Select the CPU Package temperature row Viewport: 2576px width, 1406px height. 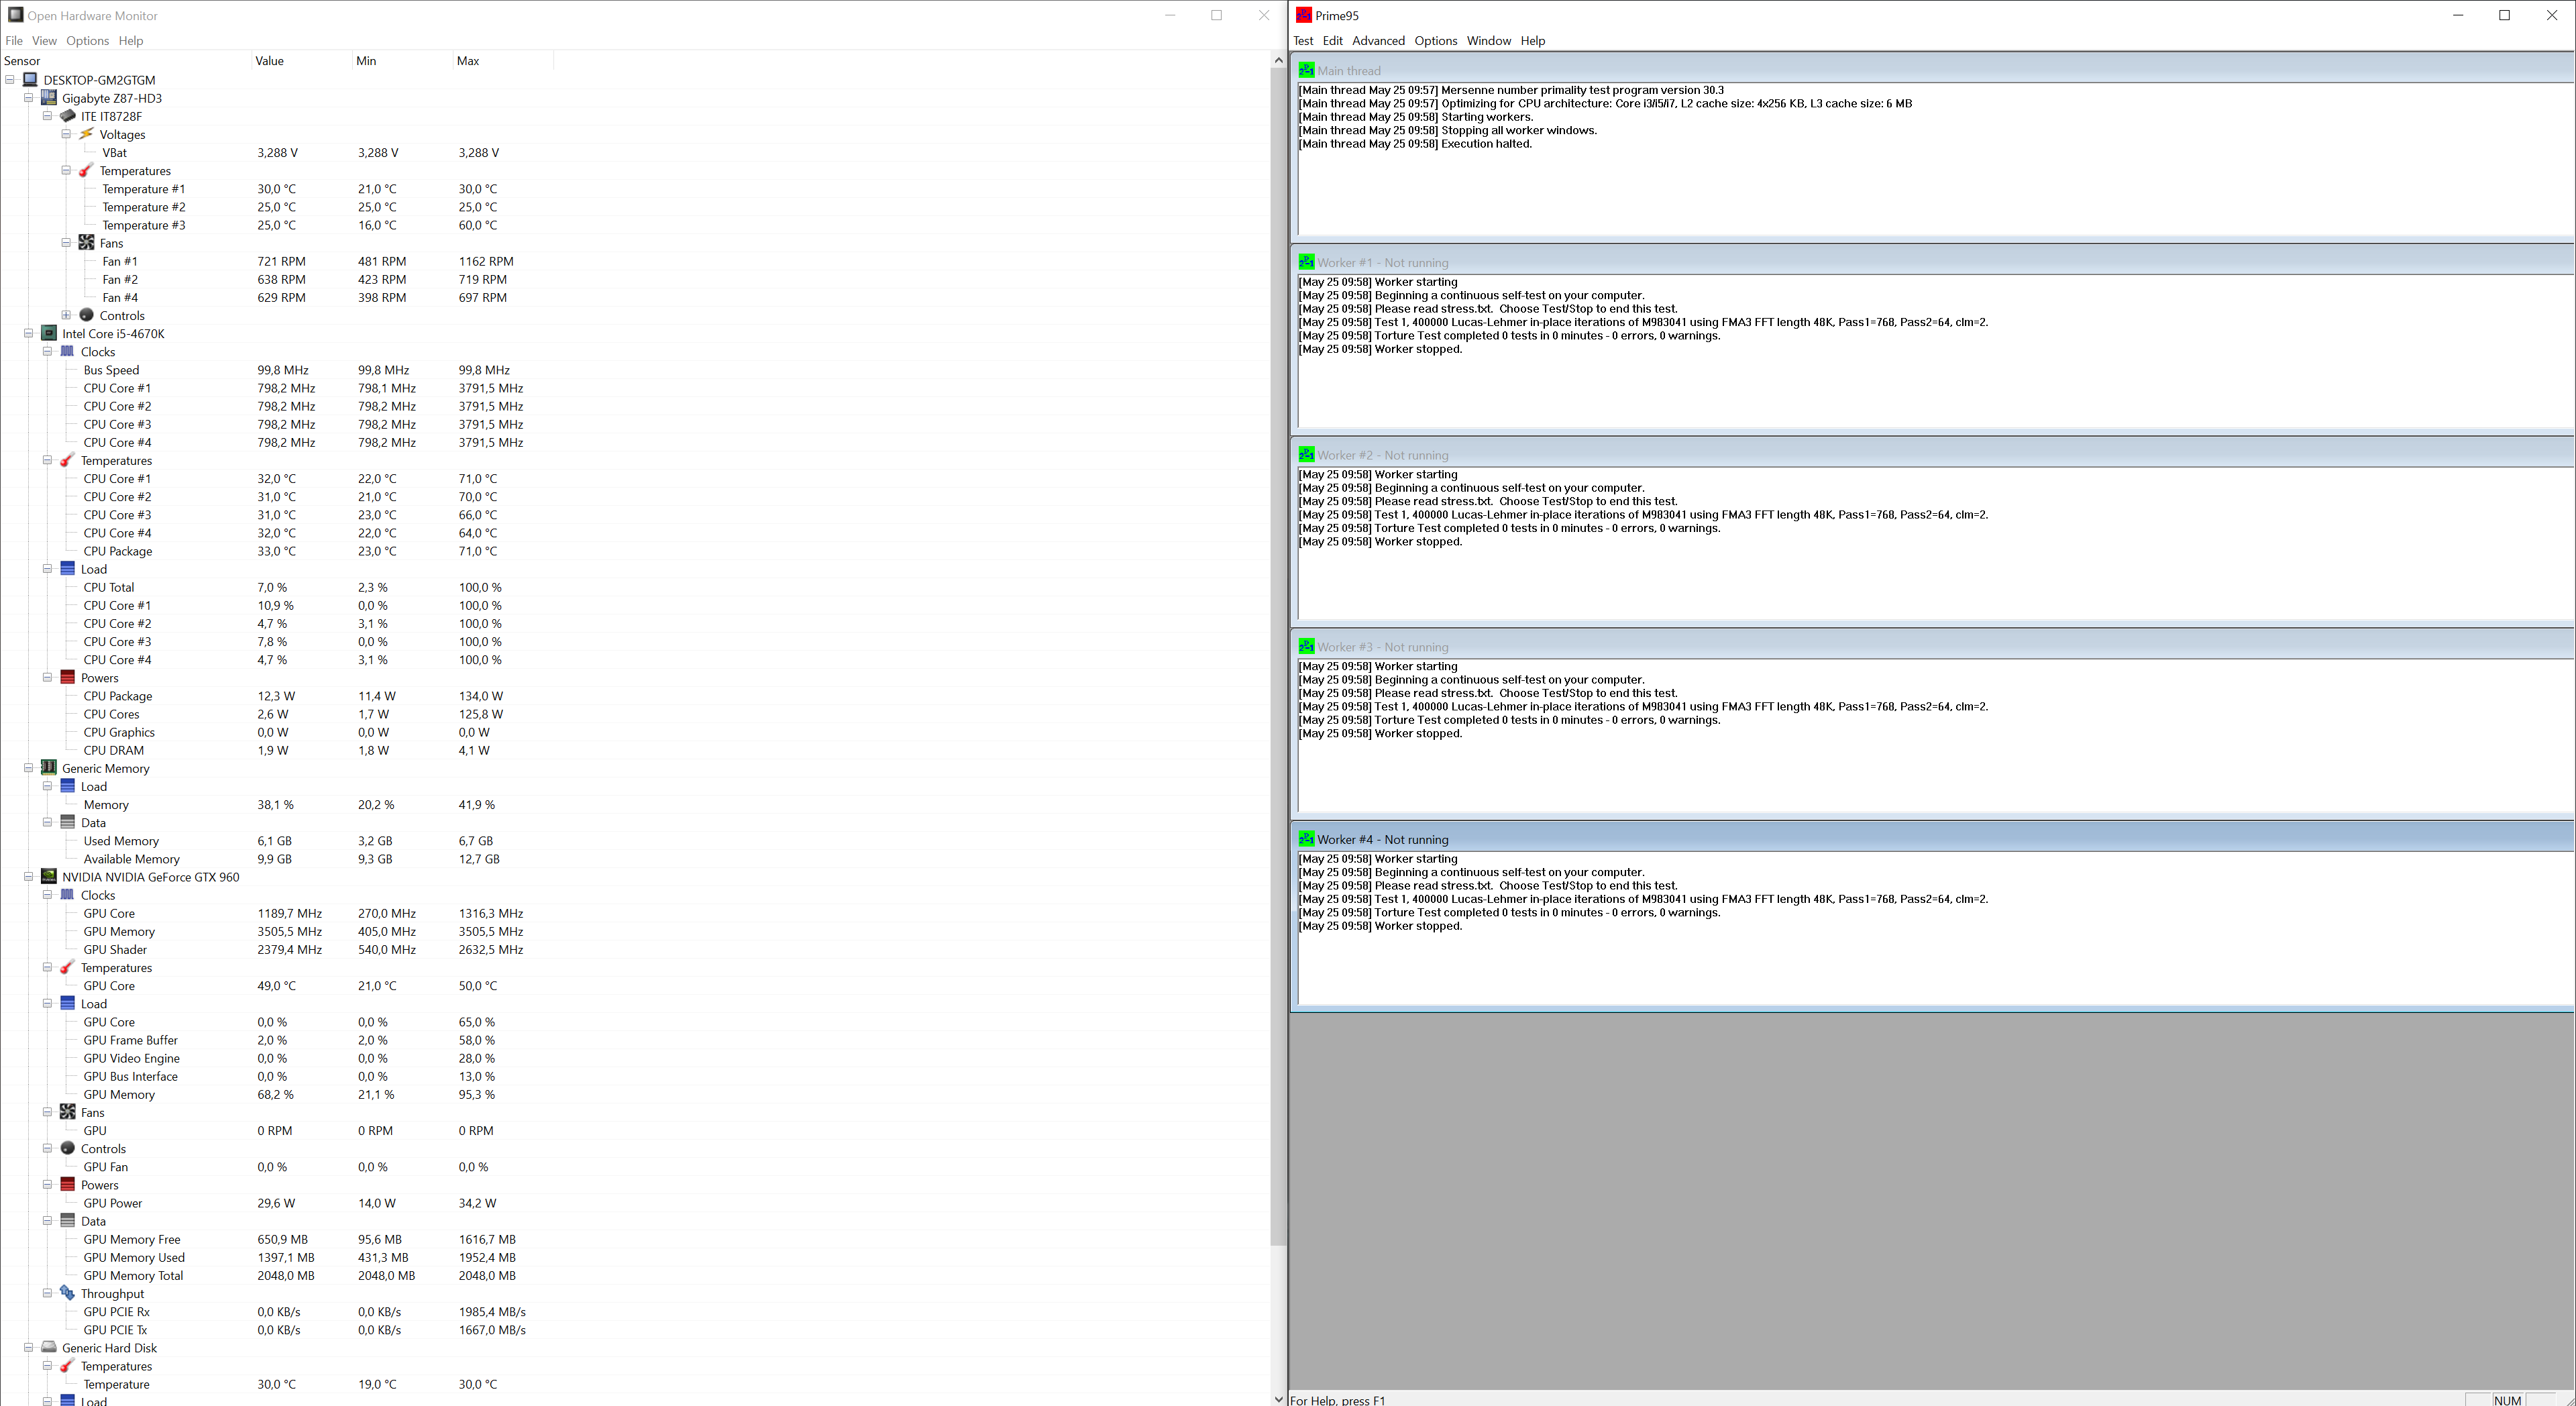118,551
